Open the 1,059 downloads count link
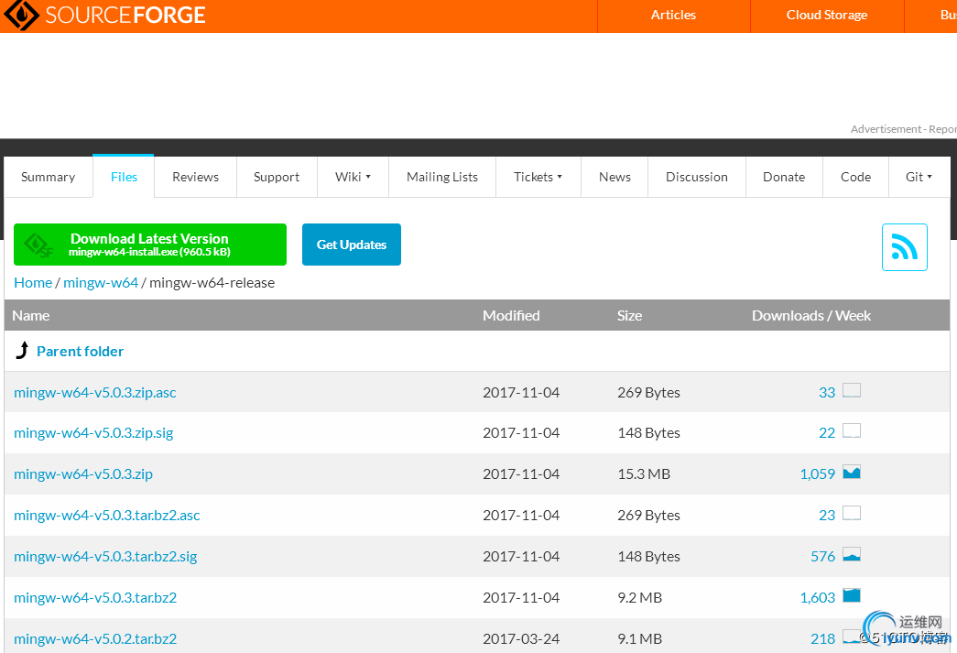 click(x=817, y=474)
